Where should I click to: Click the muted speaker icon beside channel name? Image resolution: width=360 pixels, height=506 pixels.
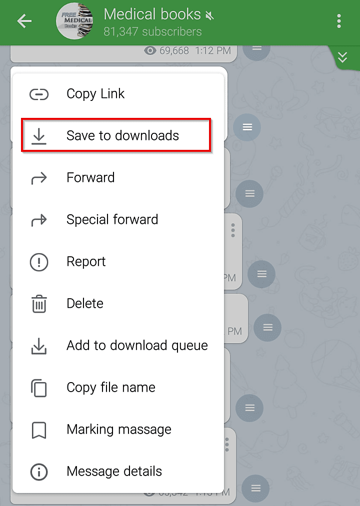coord(209,15)
